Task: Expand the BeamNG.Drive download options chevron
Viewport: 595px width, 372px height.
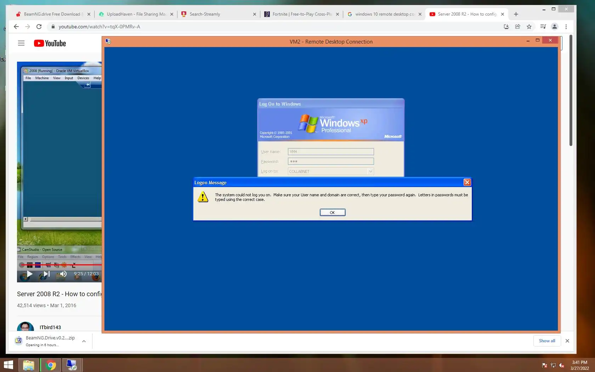Action: [84, 341]
